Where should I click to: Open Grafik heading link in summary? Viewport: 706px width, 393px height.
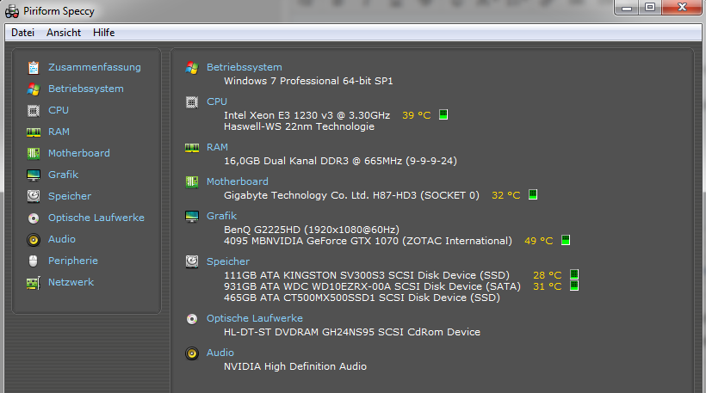[221, 216]
